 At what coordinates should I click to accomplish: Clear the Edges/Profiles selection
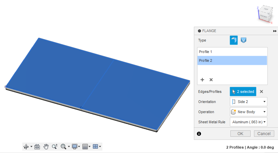click(x=261, y=92)
